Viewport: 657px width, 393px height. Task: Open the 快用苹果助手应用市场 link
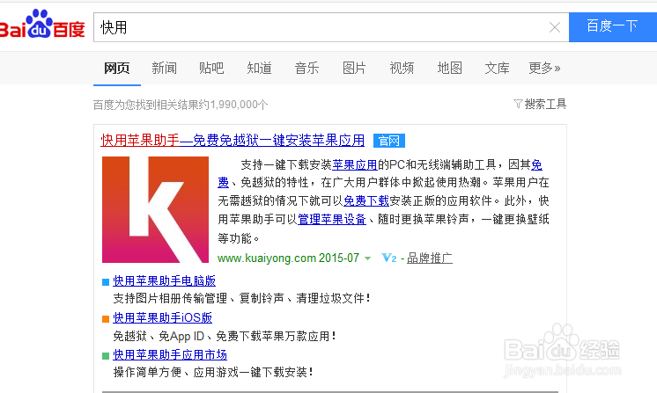(x=170, y=355)
